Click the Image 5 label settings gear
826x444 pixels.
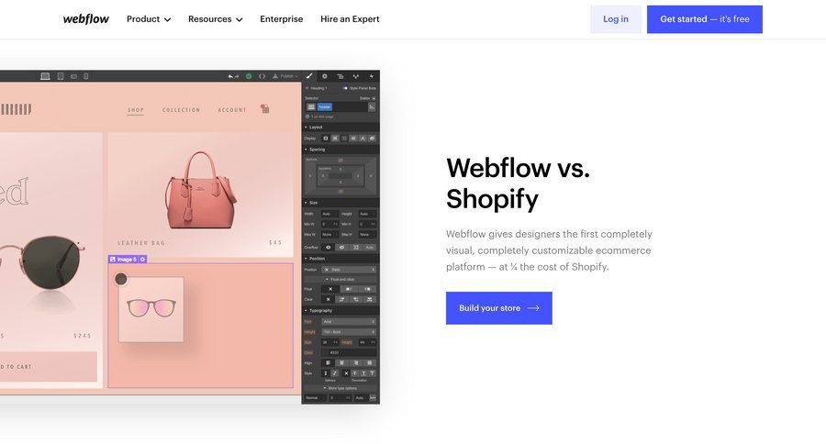(142, 259)
